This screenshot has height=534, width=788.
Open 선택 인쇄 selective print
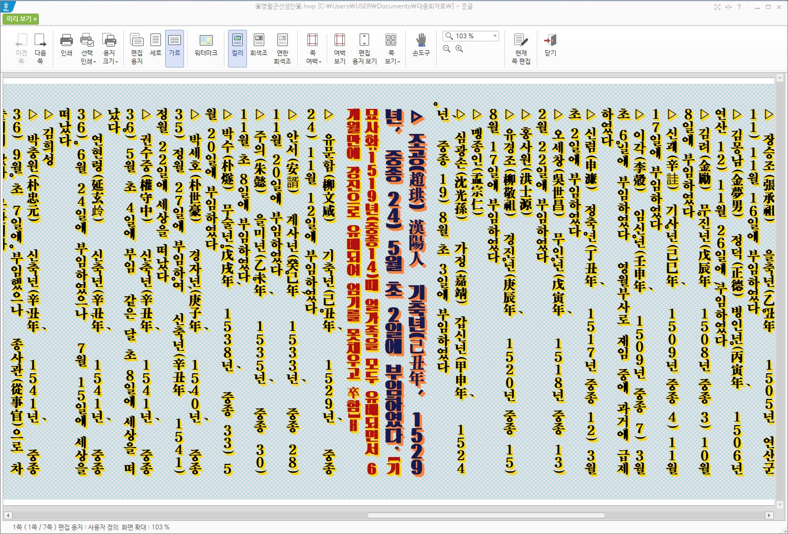coord(87,48)
